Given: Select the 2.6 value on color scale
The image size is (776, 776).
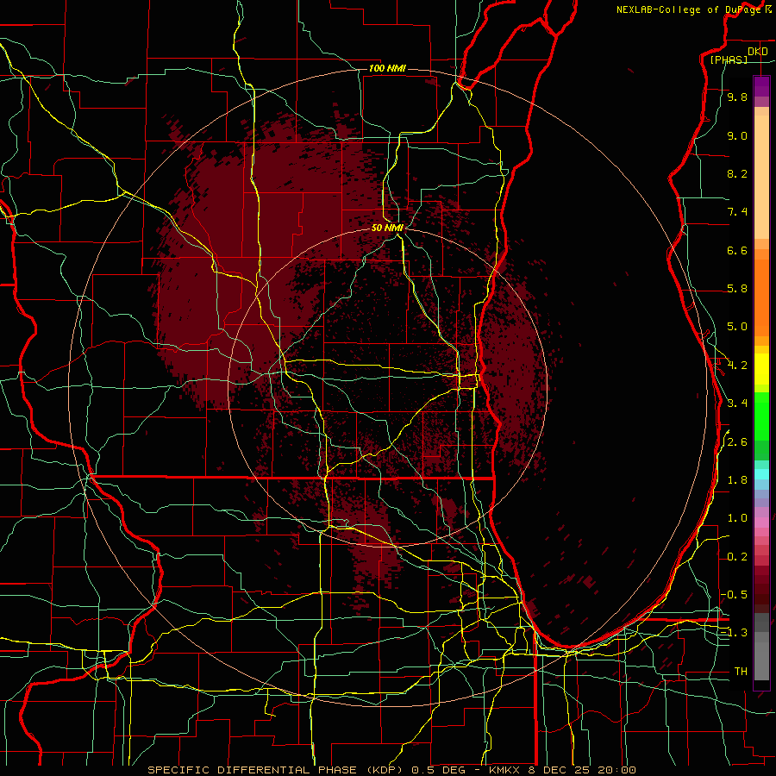Looking at the screenshot, I should click(x=737, y=442).
